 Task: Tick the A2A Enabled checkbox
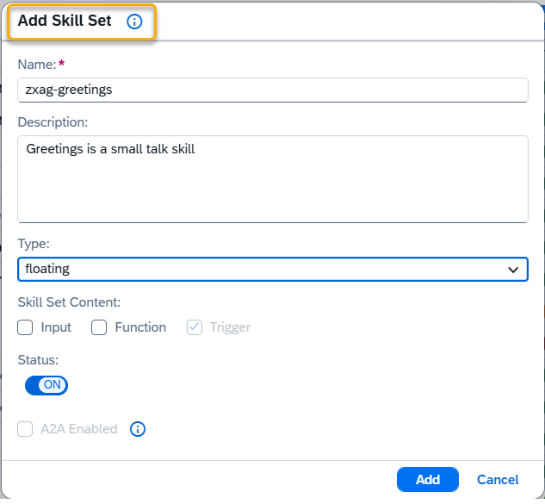[x=25, y=429]
